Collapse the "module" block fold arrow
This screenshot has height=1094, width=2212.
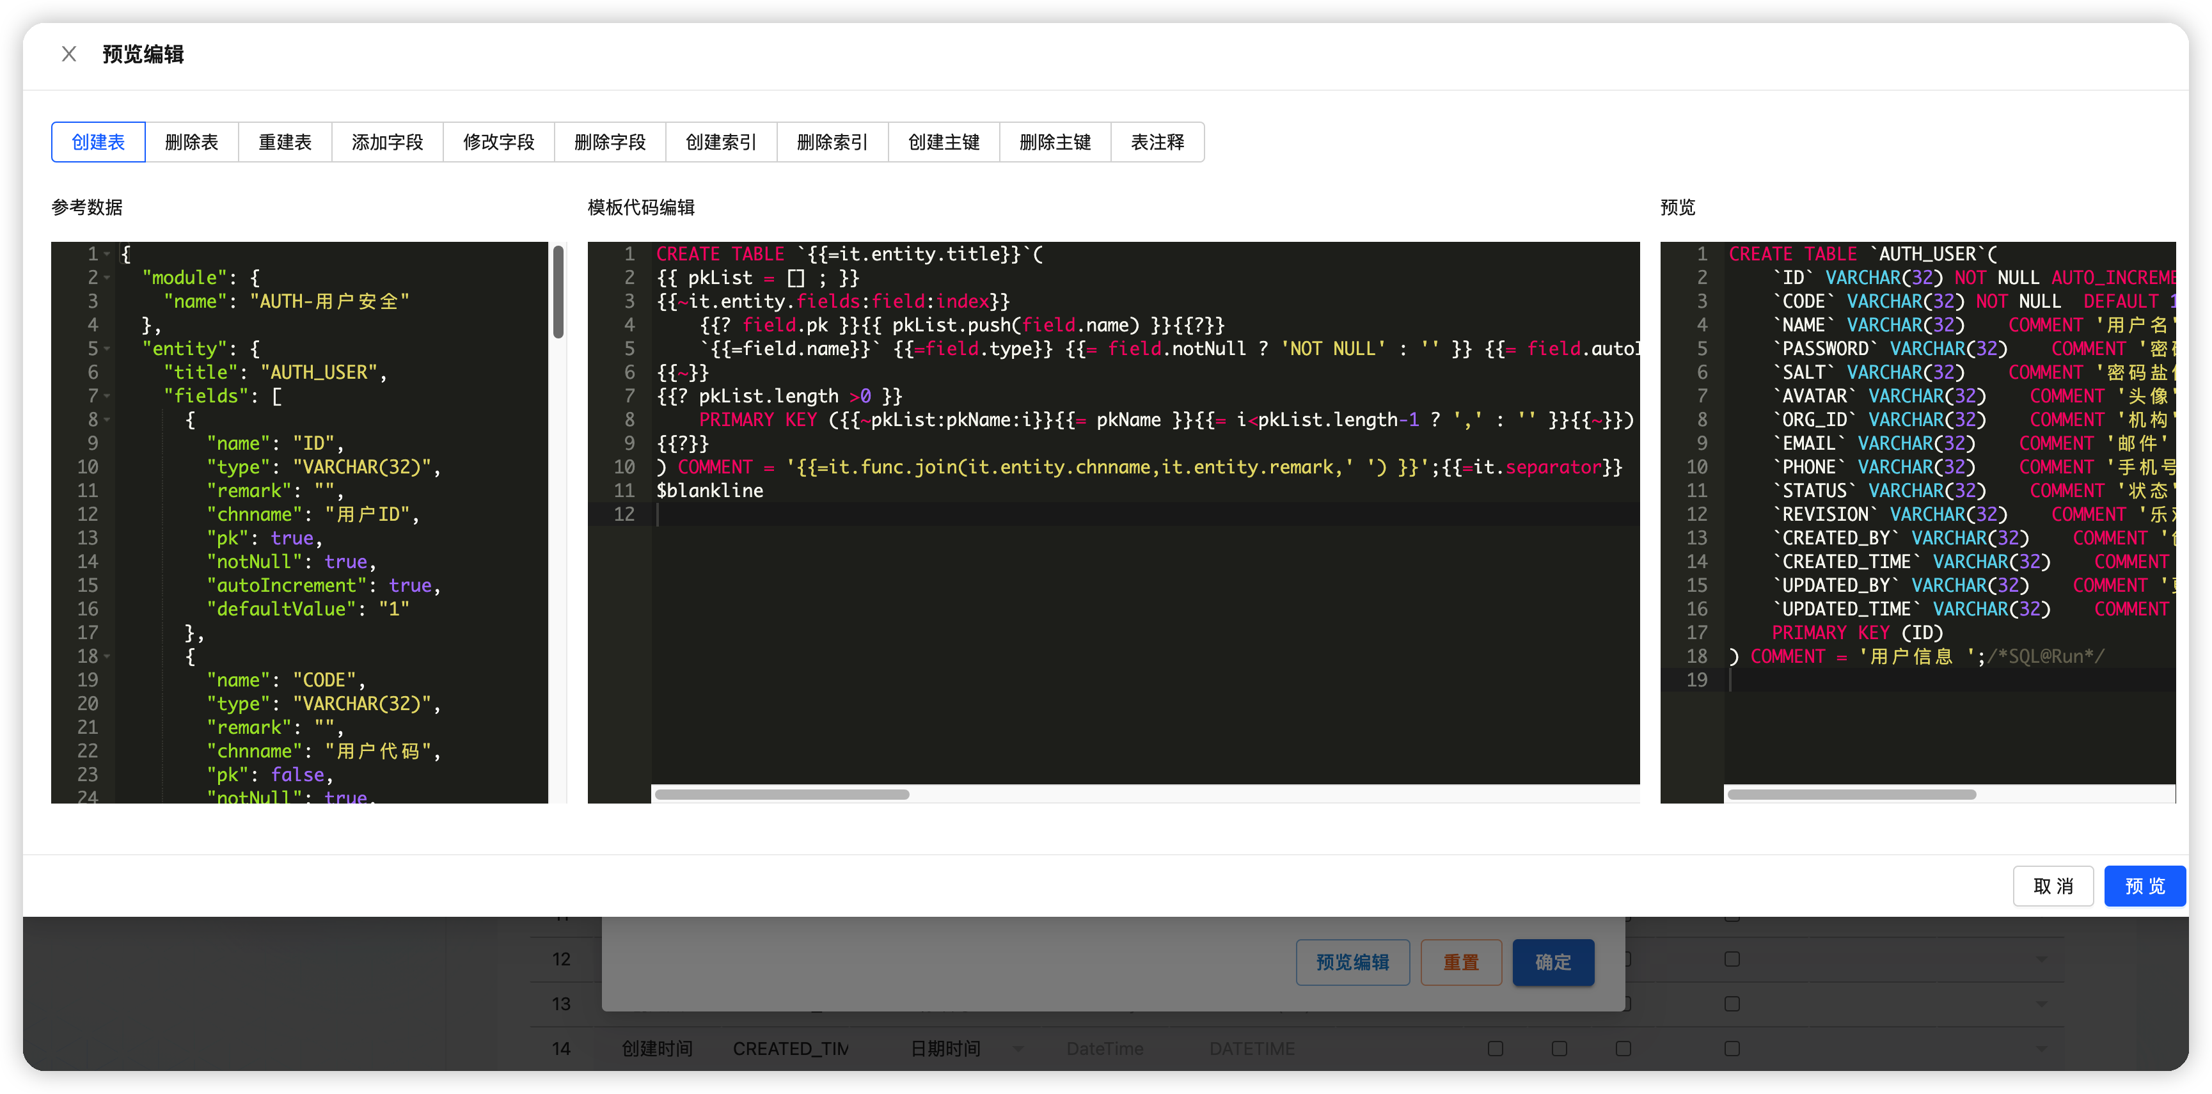(107, 278)
